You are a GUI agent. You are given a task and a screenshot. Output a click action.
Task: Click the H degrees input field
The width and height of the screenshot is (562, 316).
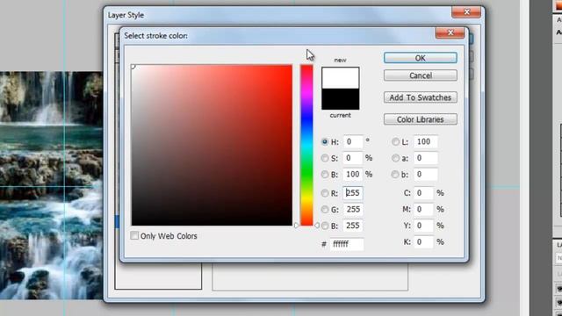coord(353,141)
